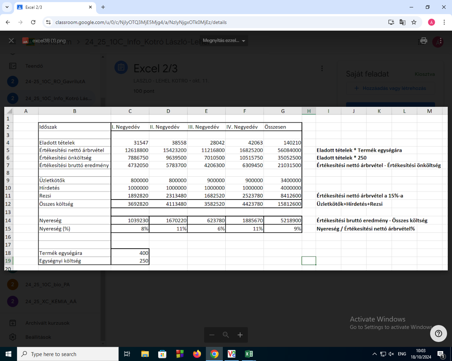This screenshot has height=361, width=452.
Task: Click the volume muted speaker icon
Action: 391,354
